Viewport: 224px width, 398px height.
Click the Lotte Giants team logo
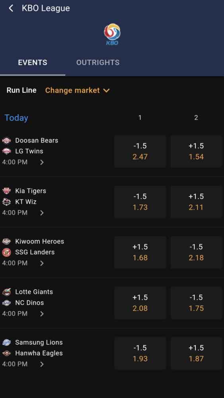click(x=6, y=292)
